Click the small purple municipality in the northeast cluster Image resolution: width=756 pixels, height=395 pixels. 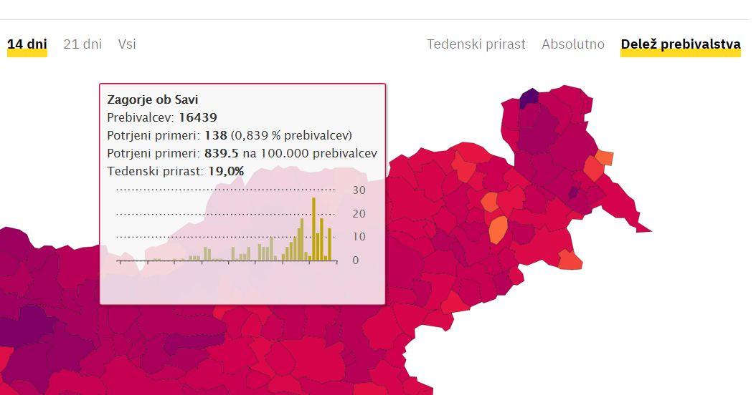pyautogui.click(x=573, y=192)
